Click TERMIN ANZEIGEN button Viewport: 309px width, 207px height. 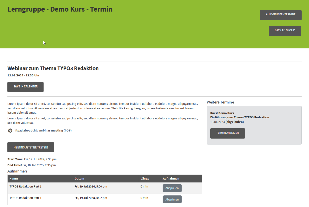click(x=227, y=133)
